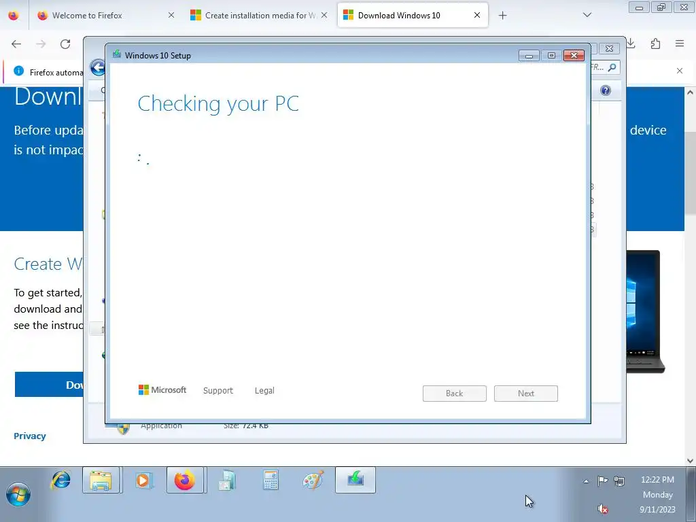Click the Microsoft logo in Setup
This screenshot has width=696, height=522.
point(162,389)
